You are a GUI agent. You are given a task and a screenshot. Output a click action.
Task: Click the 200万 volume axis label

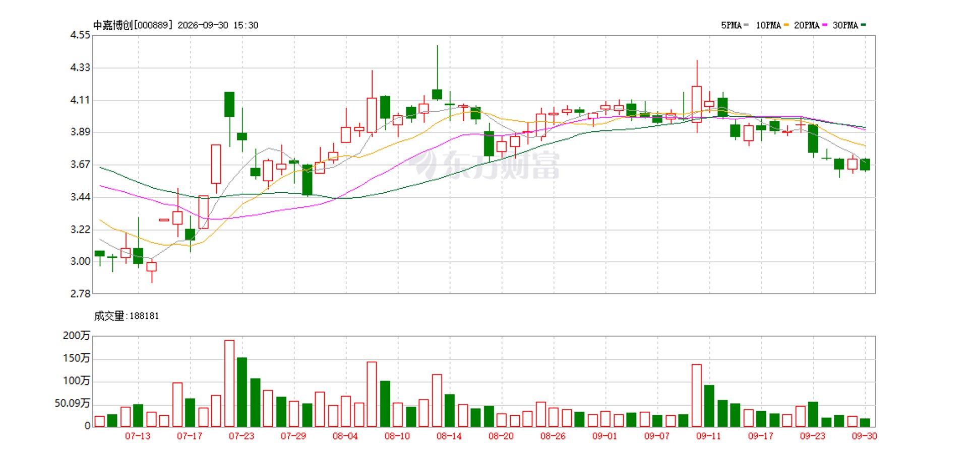pos(77,336)
